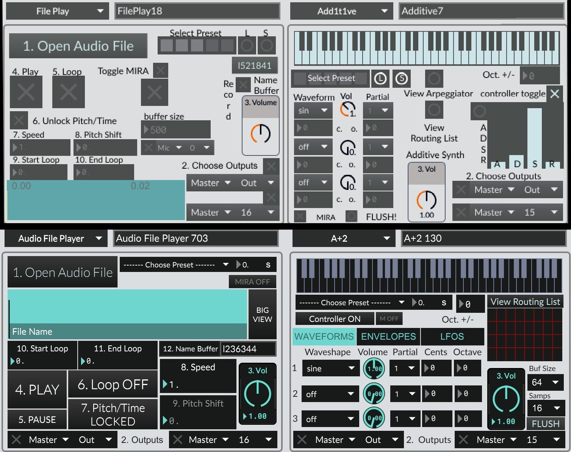
Task: Click the Controller ON button
Action: pos(335,319)
